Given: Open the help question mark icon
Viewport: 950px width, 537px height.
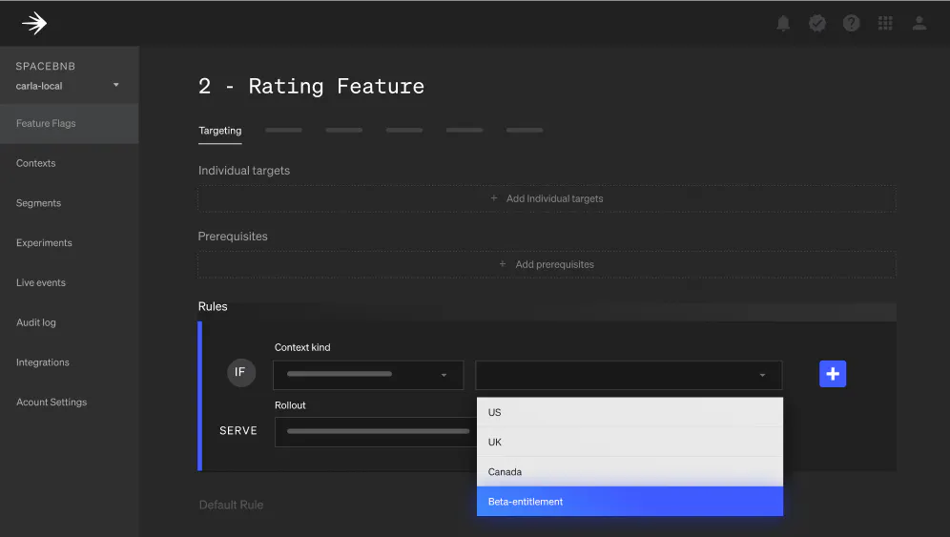Looking at the screenshot, I should pyautogui.click(x=851, y=24).
